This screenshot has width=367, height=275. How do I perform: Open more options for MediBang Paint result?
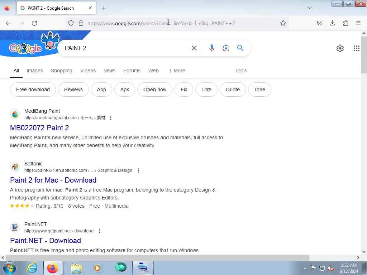(111, 118)
